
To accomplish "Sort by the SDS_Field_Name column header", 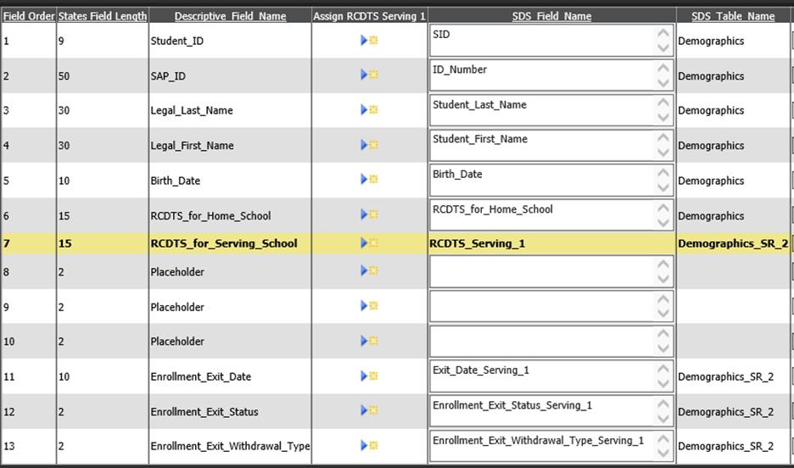I will [551, 16].
